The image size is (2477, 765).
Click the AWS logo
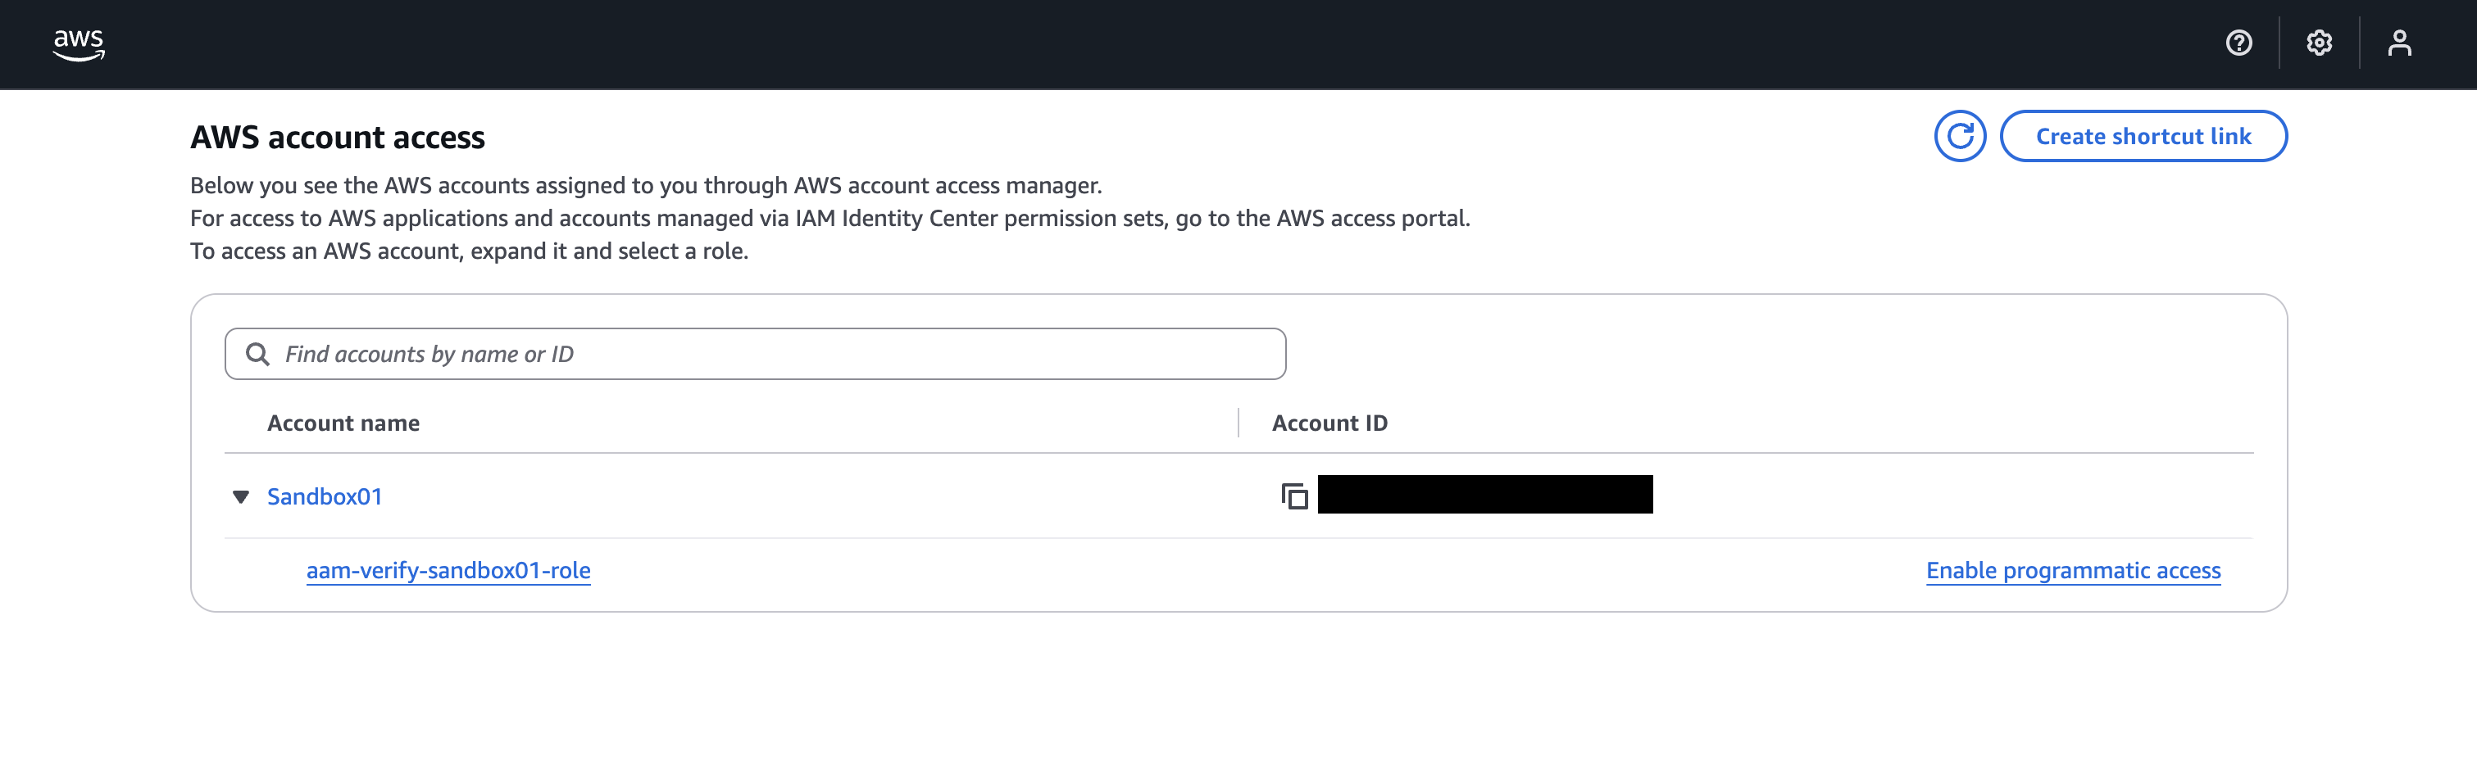pos(79,44)
